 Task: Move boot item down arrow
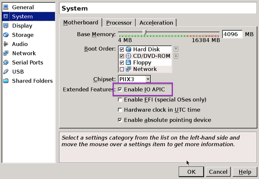pyautogui.click(x=176, y=56)
